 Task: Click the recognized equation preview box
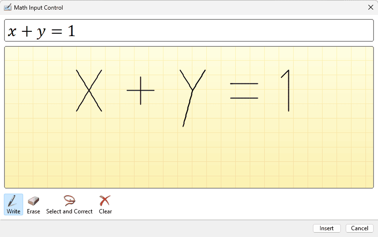click(189, 30)
